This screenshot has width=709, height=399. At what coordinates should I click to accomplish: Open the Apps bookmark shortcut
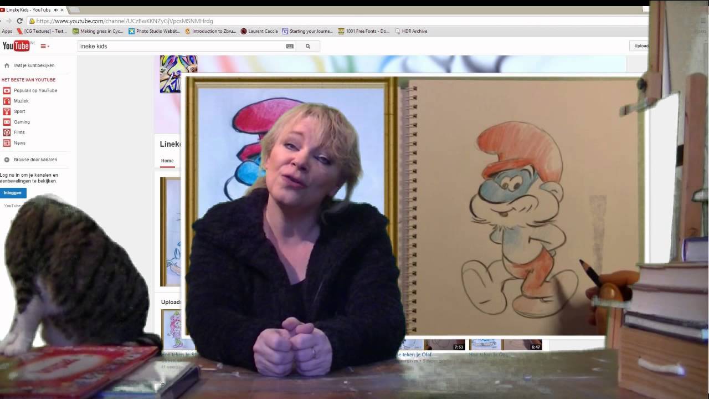(7, 31)
